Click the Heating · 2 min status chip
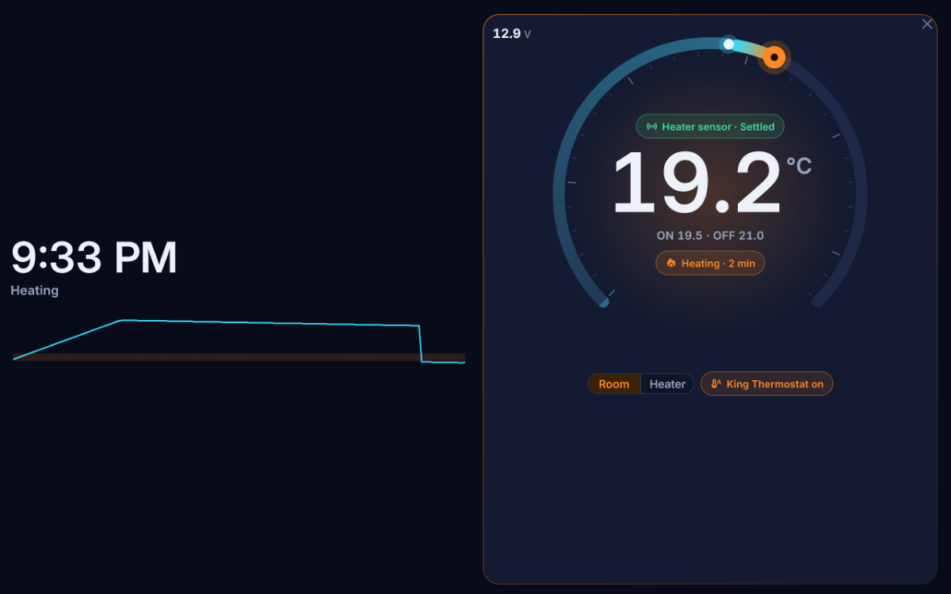 tap(710, 263)
